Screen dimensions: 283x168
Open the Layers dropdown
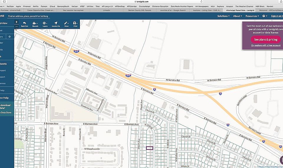pos(45,24)
